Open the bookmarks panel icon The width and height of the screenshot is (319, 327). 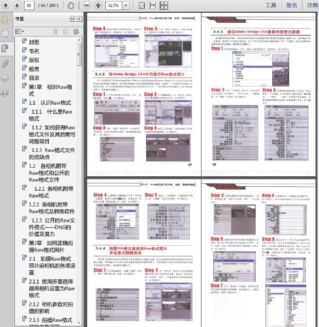[5, 48]
